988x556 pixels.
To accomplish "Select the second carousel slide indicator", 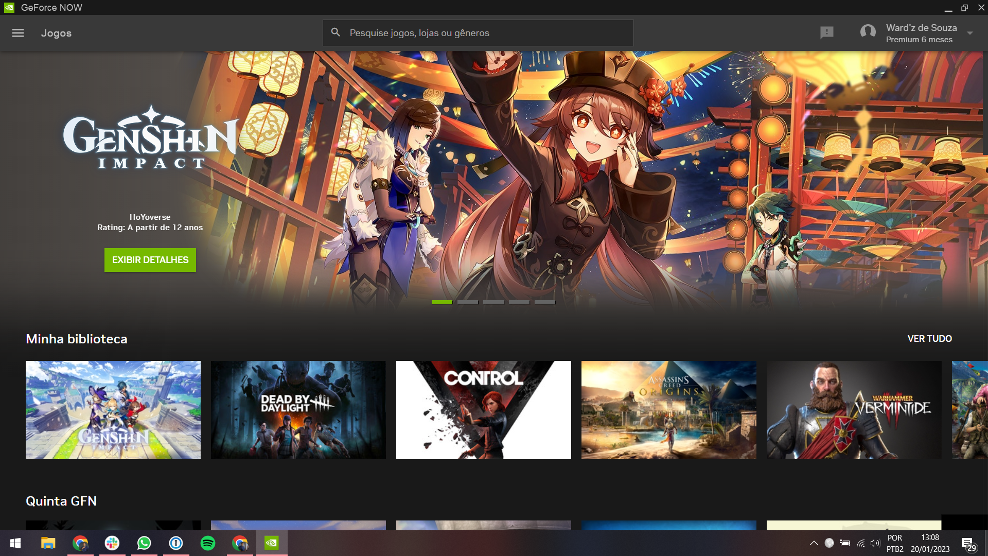I will pos(468,302).
